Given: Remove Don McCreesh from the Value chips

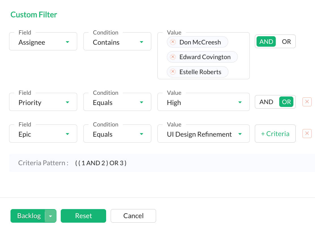Looking at the screenshot, I should [173, 42].
